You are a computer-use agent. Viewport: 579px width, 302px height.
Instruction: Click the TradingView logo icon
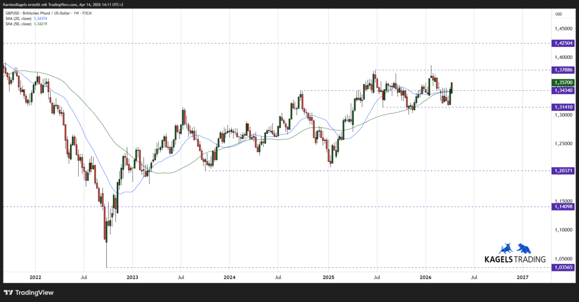click(8, 292)
